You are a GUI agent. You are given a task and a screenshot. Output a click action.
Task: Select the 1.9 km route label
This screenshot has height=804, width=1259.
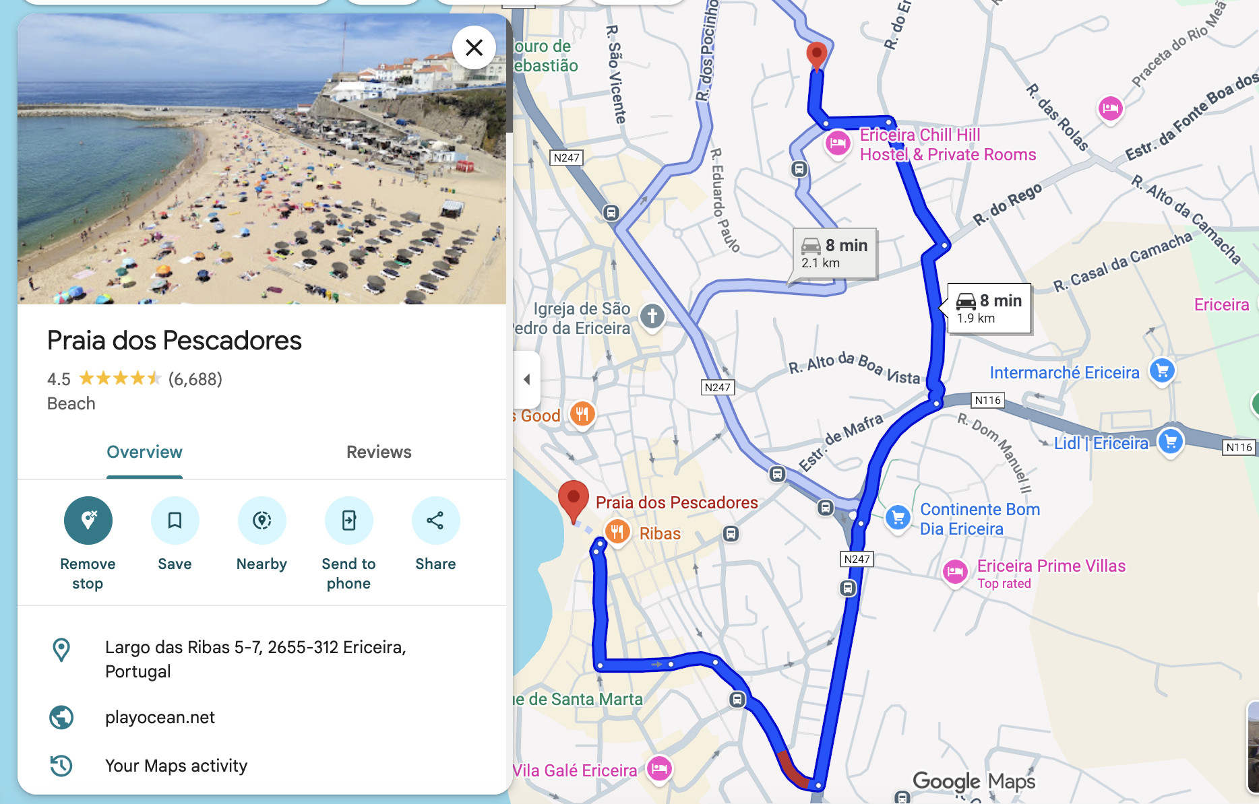[989, 308]
